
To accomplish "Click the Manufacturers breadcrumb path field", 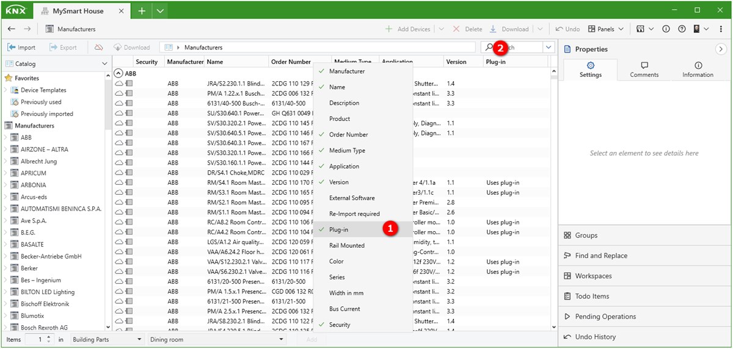I will 318,47.
